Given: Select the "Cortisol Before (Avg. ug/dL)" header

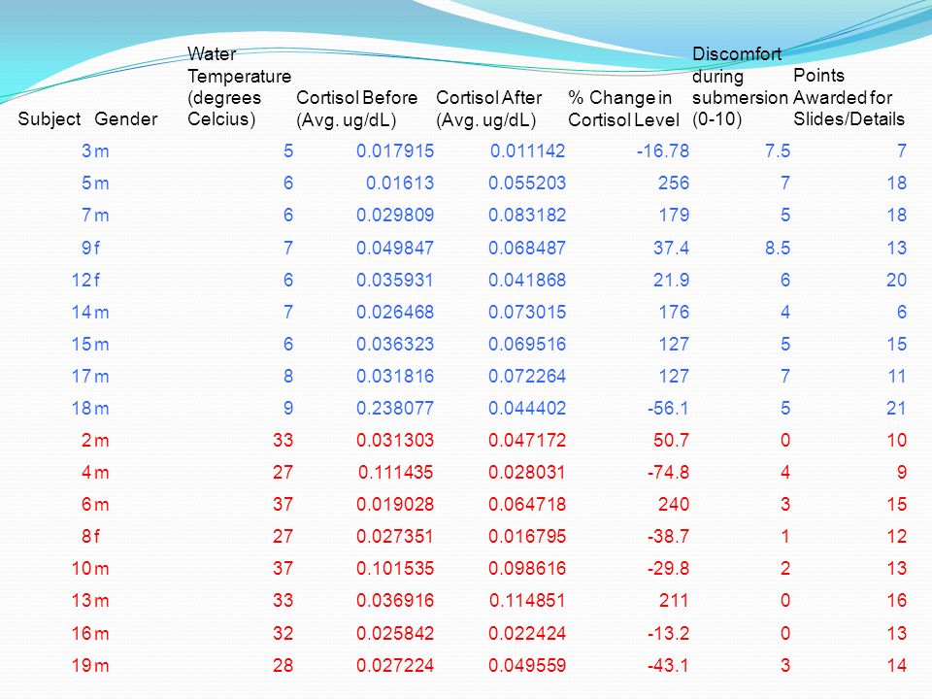Looking at the screenshot, I should pos(356,108).
